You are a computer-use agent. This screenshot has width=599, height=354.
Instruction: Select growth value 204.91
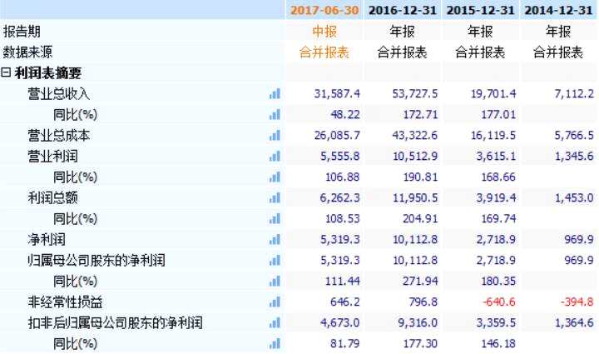pyautogui.click(x=420, y=219)
